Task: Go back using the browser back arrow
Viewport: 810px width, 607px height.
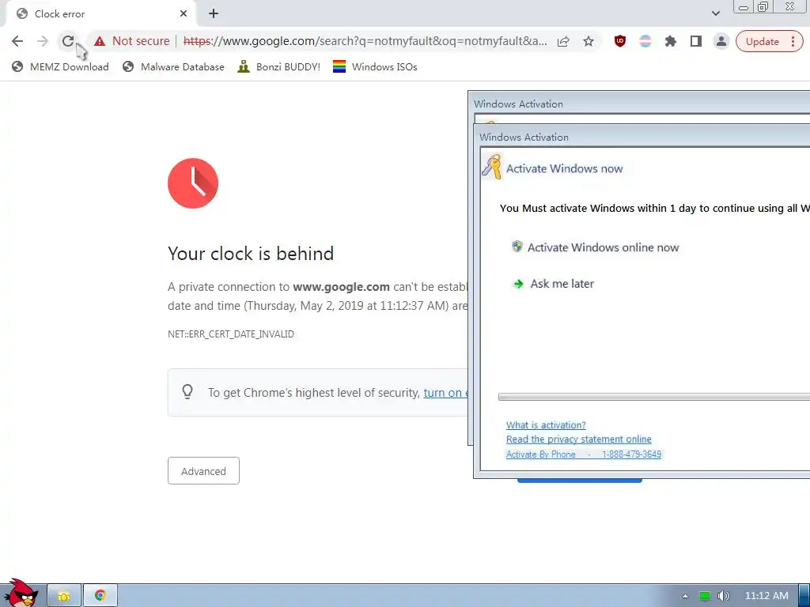Action: [x=17, y=41]
